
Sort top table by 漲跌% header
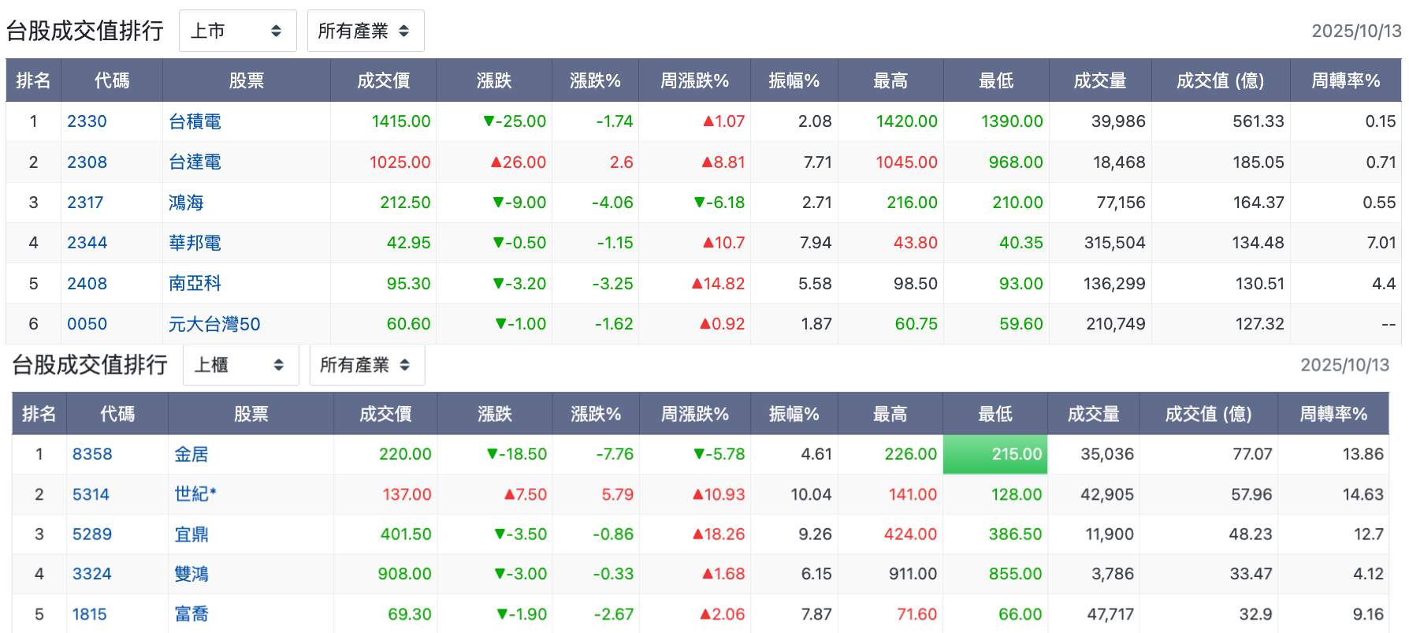(x=595, y=80)
